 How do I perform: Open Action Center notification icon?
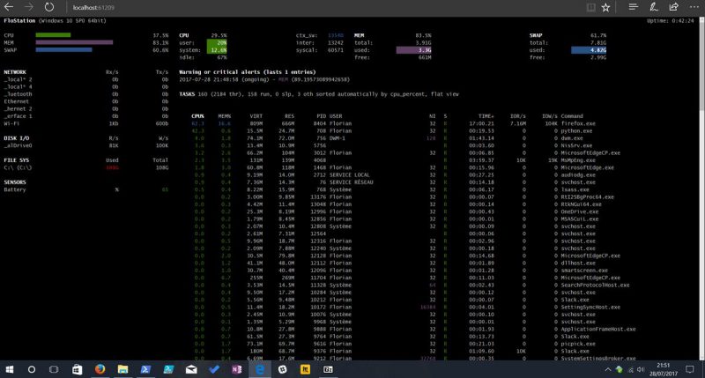coord(690,369)
